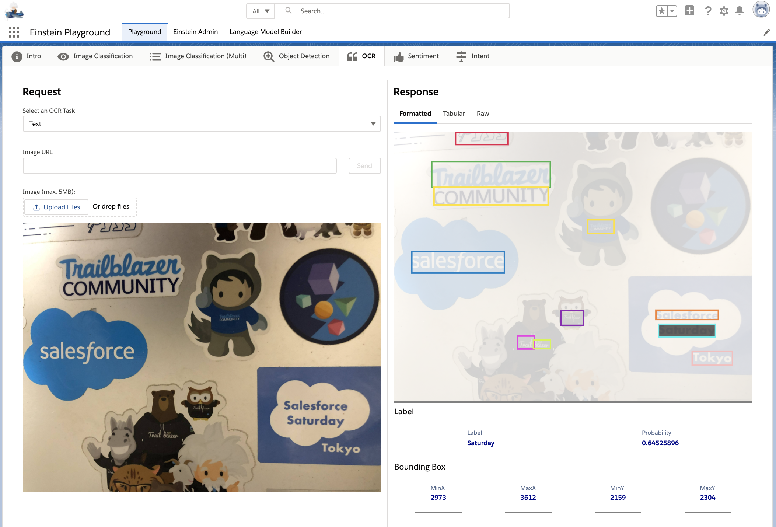The height and width of the screenshot is (527, 776).
Task: Click the user avatar profile icon
Action: tap(761, 10)
